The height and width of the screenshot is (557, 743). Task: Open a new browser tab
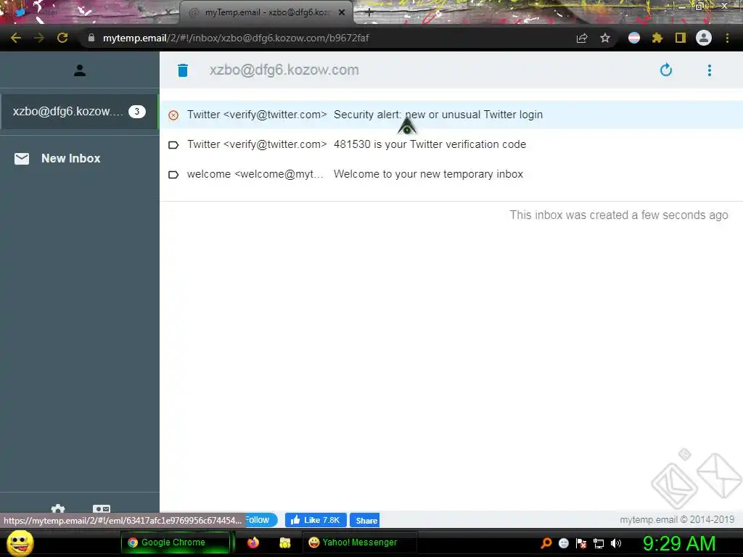point(369,12)
